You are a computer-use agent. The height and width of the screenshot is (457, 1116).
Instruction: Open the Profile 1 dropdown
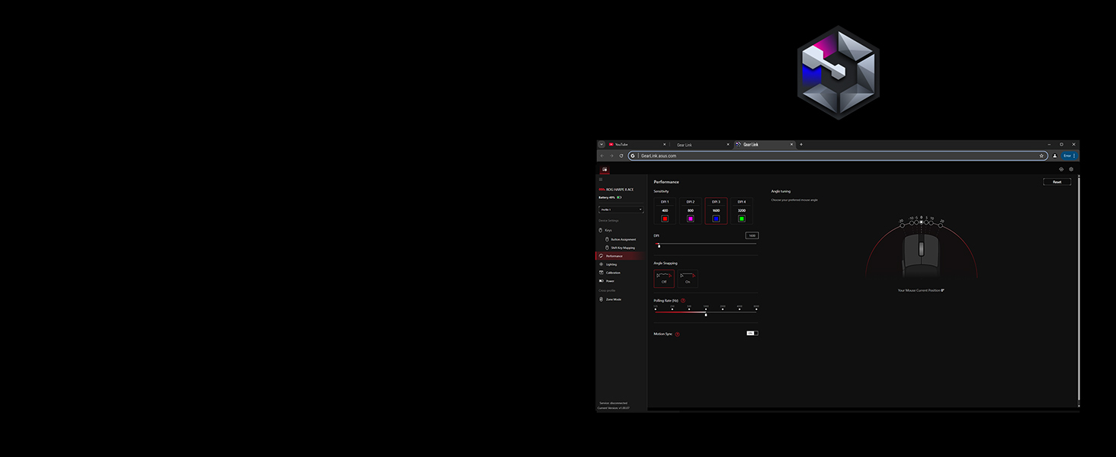click(621, 209)
